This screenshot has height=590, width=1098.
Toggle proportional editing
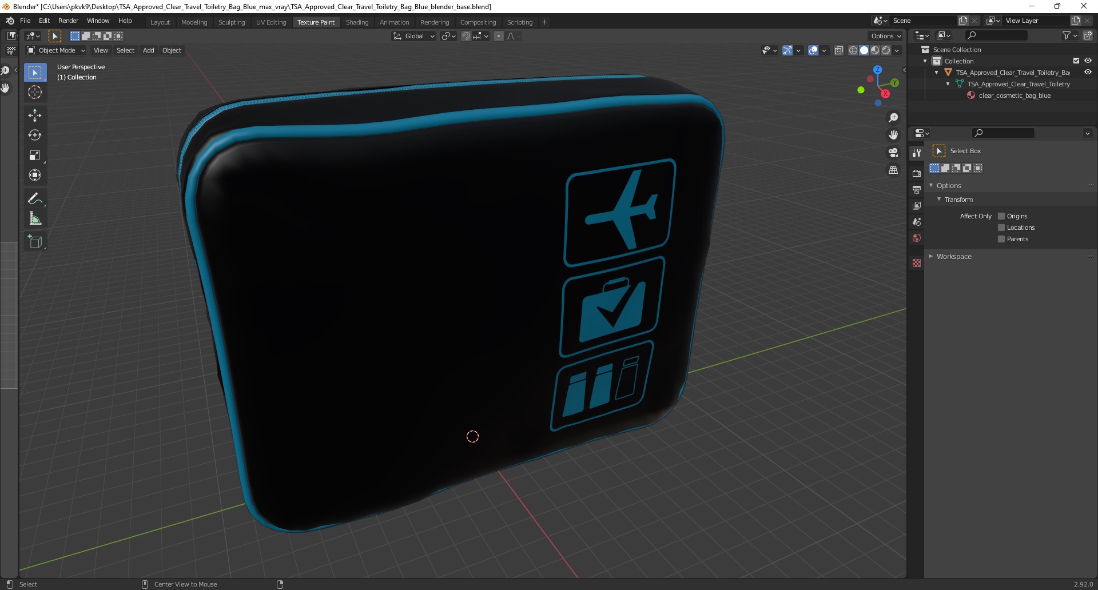point(499,36)
